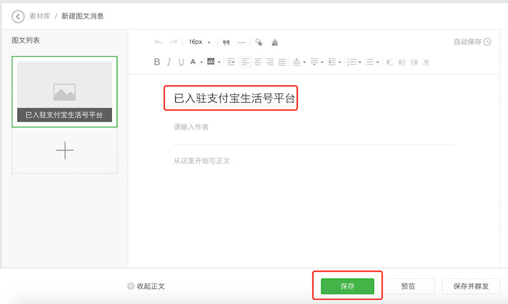The height and width of the screenshot is (304, 508).
Task: Click the 新建图文消息 breadcrumb text
Action: tap(83, 17)
